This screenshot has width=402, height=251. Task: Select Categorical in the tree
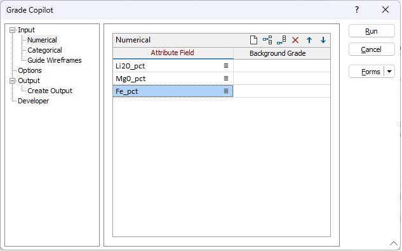44,50
